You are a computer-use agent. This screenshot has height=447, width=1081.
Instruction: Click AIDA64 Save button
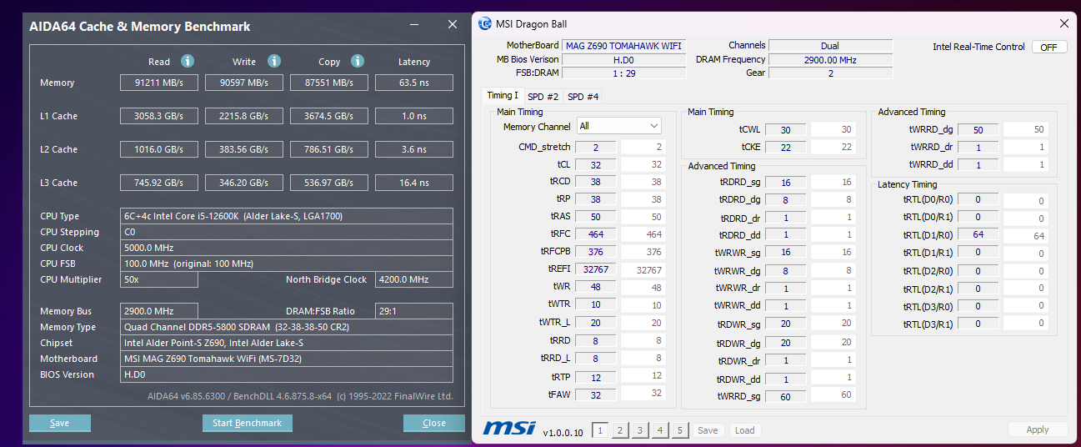tap(60, 423)
